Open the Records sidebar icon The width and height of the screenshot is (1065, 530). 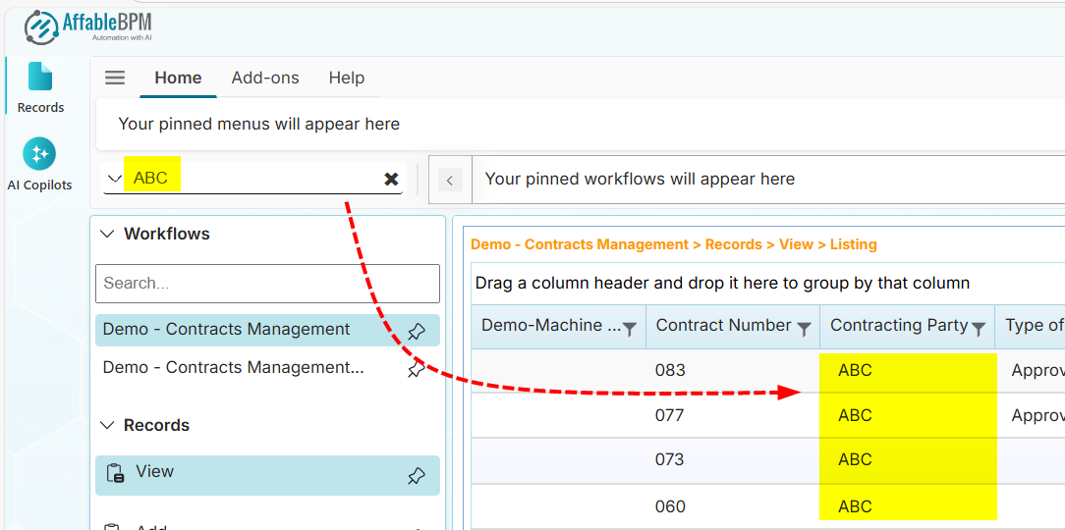[x=40, y=87]
